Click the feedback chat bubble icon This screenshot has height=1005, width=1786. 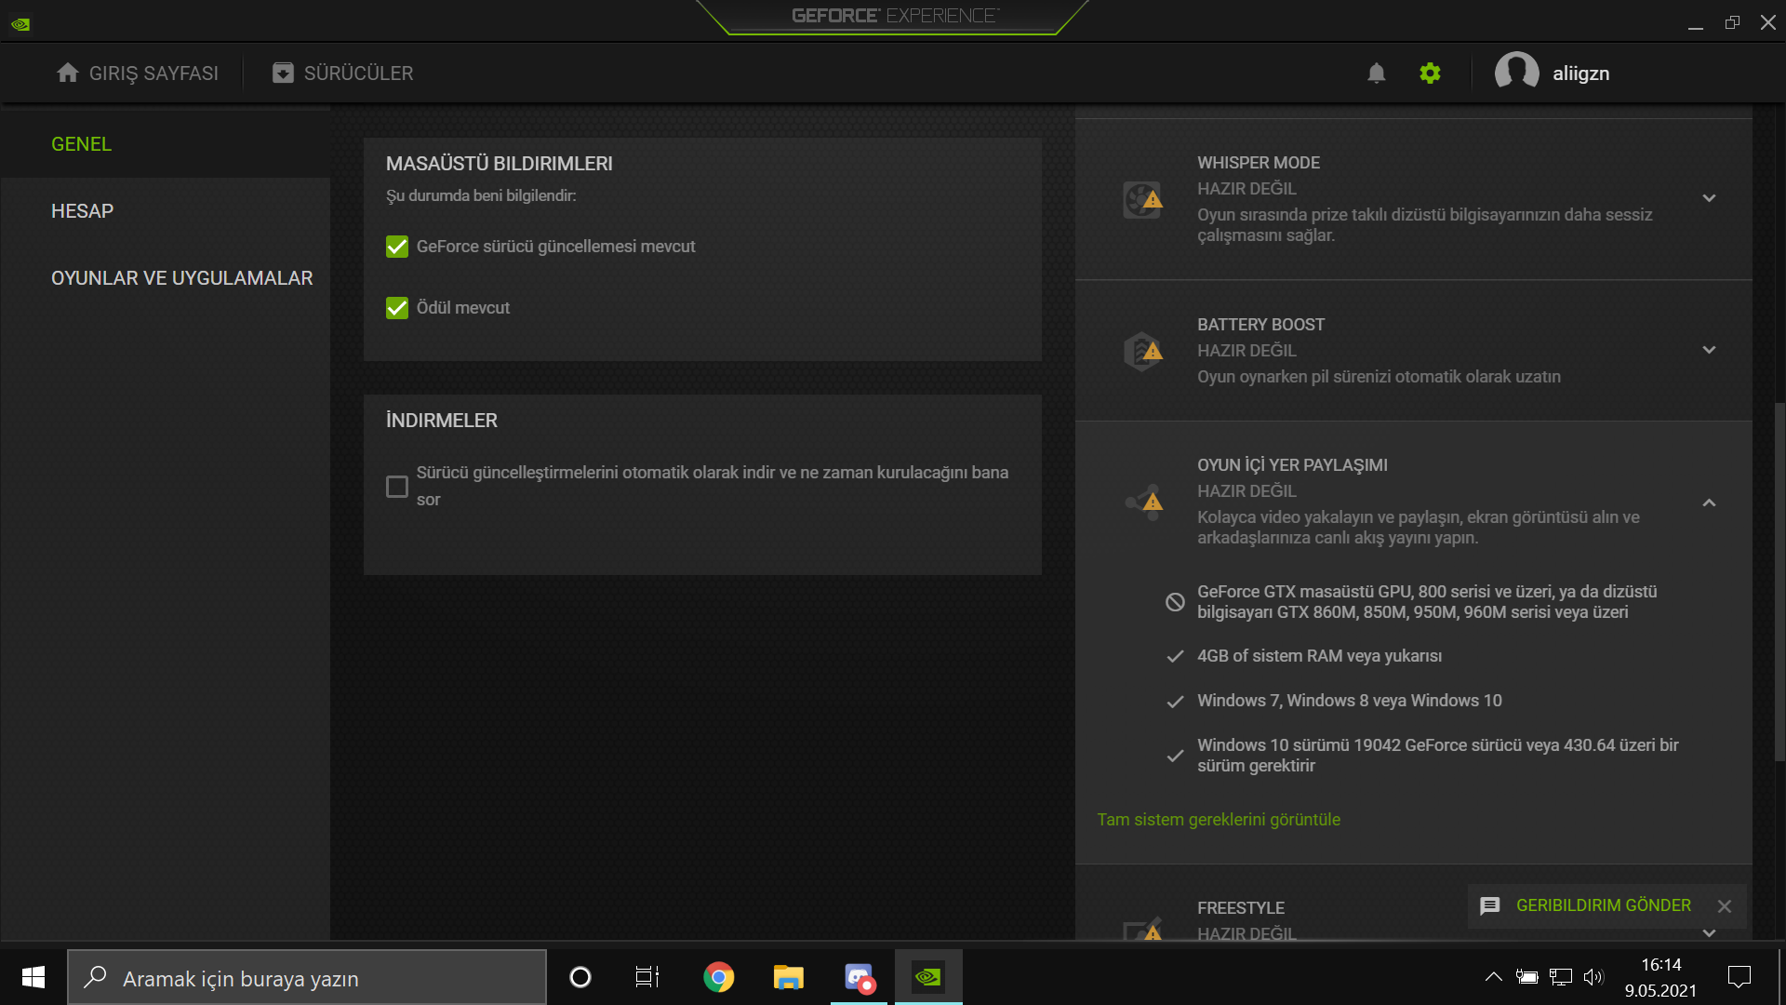pyautogui.click(x=1490, y=905)
